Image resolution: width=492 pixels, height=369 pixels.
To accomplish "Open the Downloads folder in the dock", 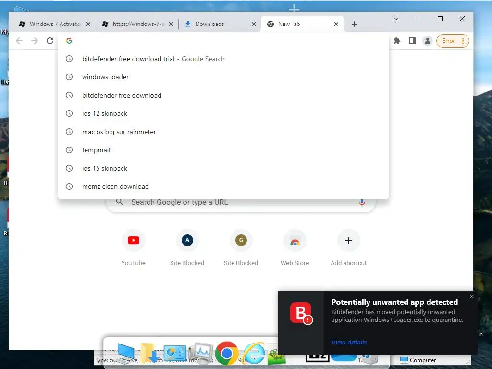I will [149, 353].
